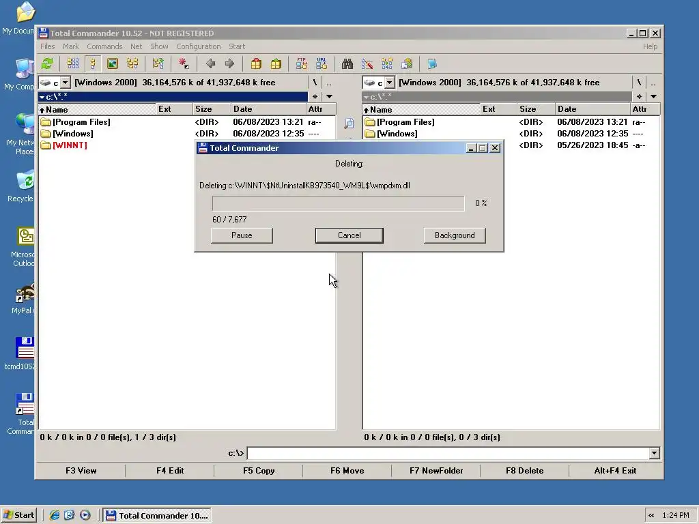Viewport: 699px width, 524px height.
Task: Click F8 Delete function button
Action: (524, 471)
